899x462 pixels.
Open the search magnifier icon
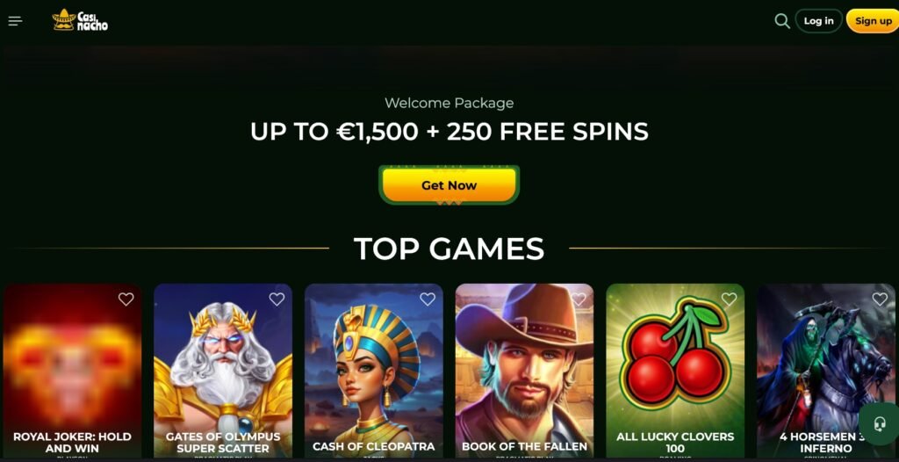point(782,21)
